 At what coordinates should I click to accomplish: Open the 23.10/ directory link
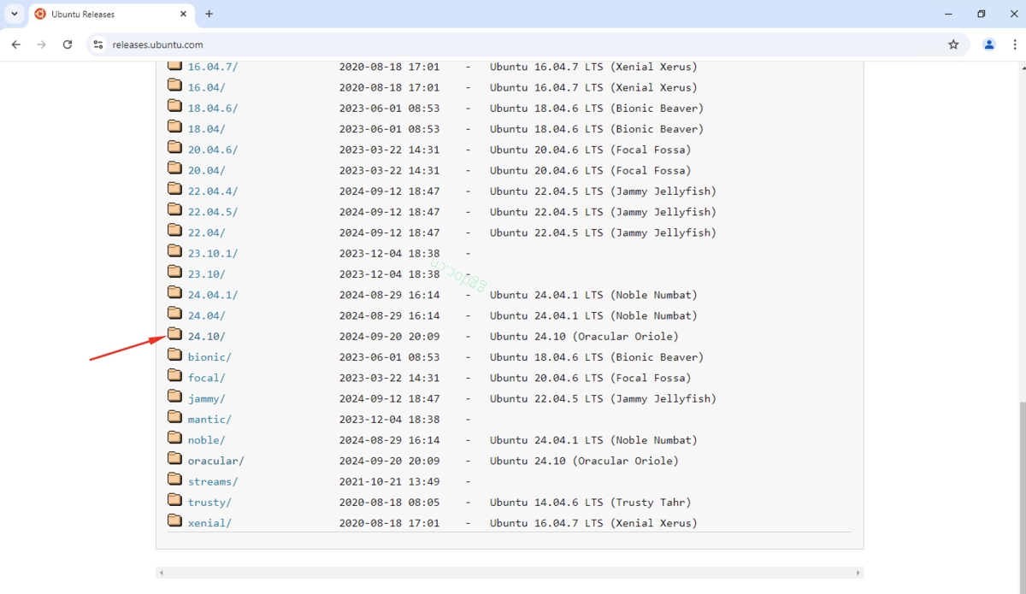pos(207,274)
